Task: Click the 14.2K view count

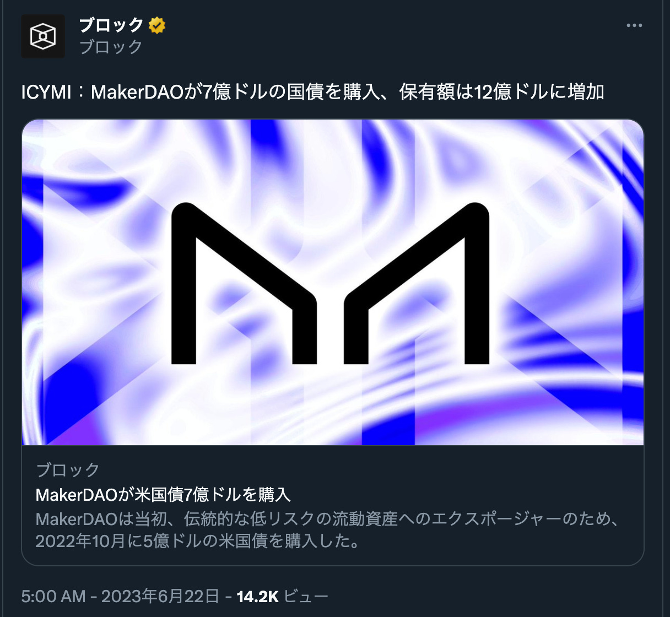Action: pyautogui.click(x=257, y=596)
